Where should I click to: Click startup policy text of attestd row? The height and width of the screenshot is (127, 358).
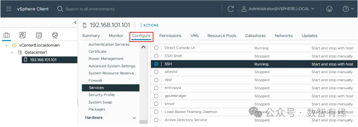point(332,72)
